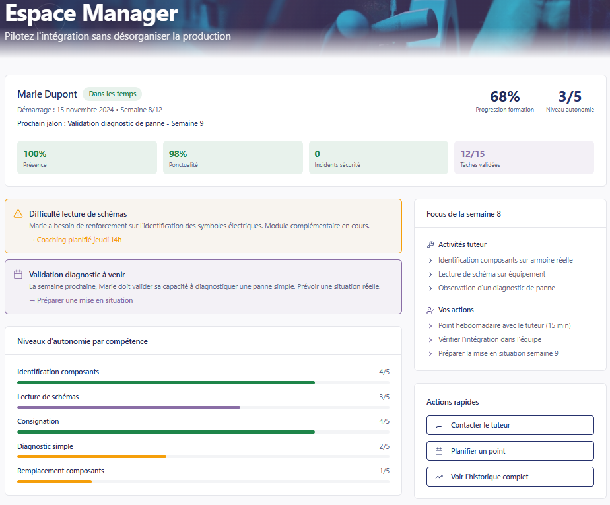Click the Planifier un point button
Screen dimensions: 610x505
510,451
